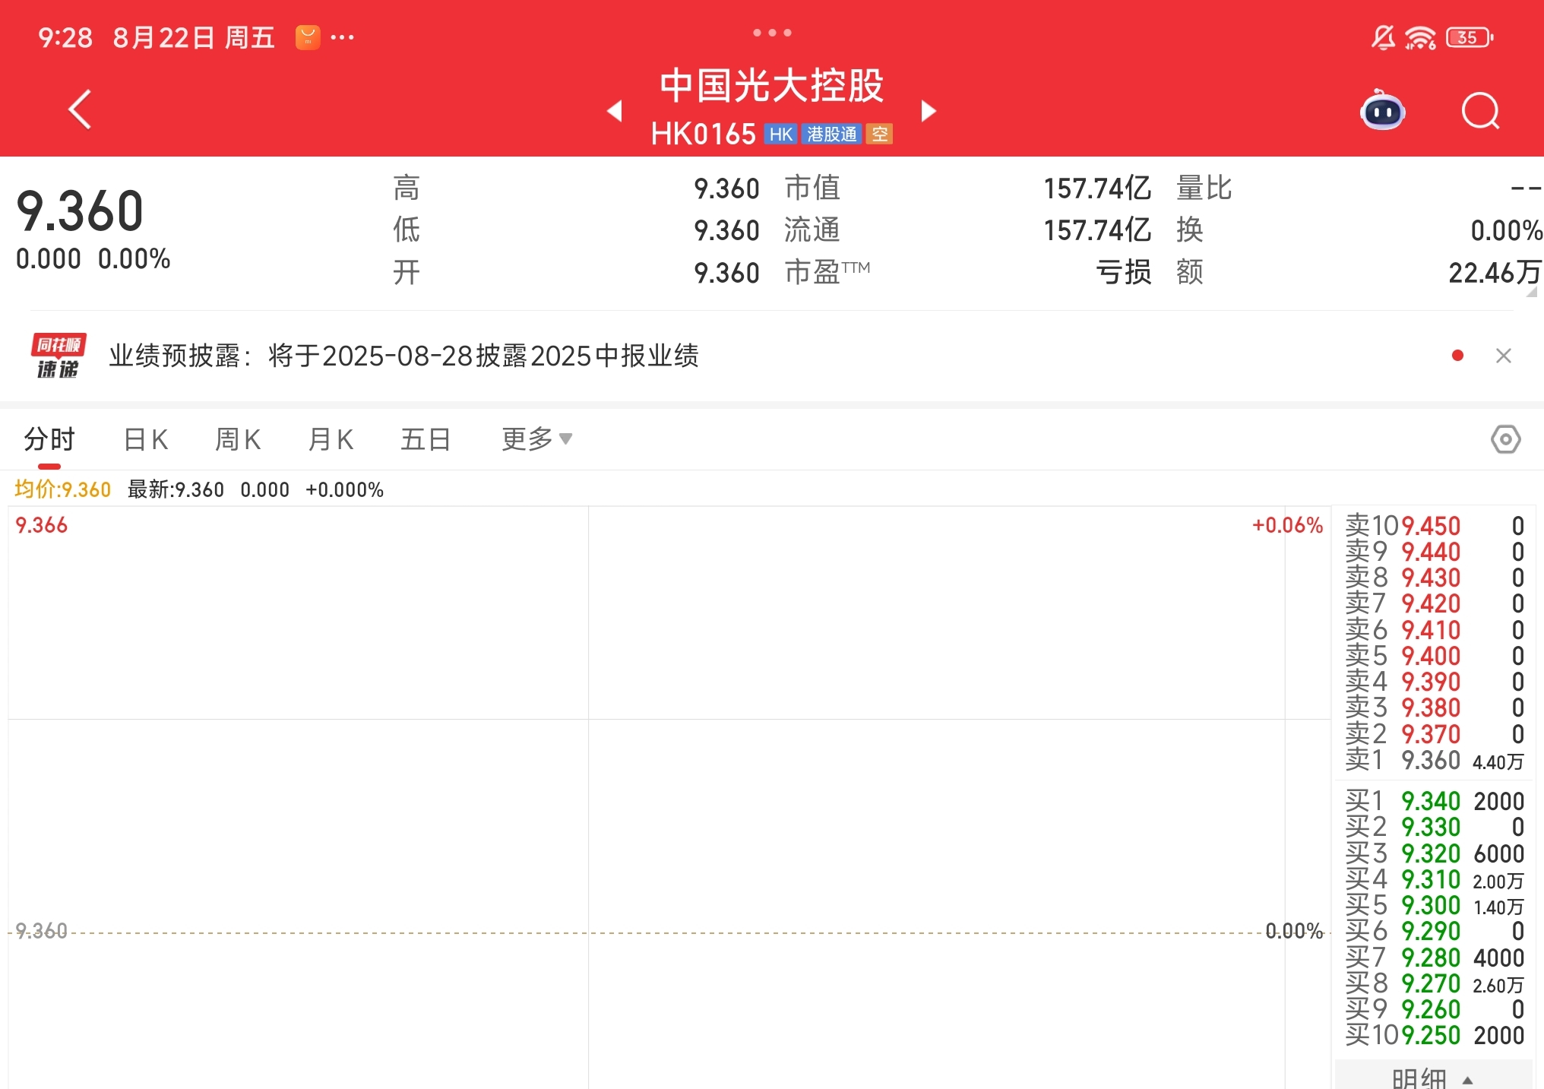Expand quote details corner triangle
The image size is (1544, 1089).
click(1532, 292)
